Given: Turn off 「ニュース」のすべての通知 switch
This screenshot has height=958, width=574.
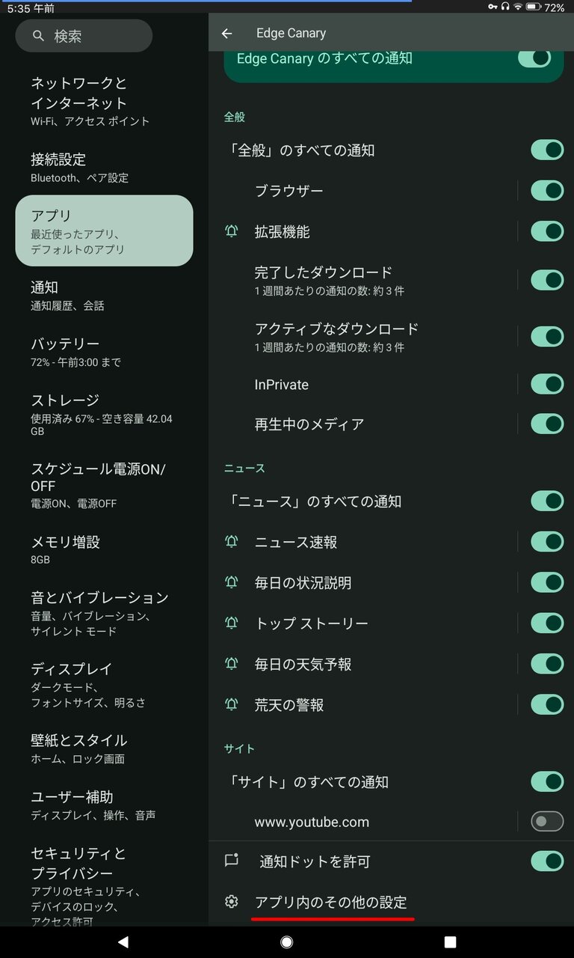Looking at the screenshot, I should coord(547,501).
